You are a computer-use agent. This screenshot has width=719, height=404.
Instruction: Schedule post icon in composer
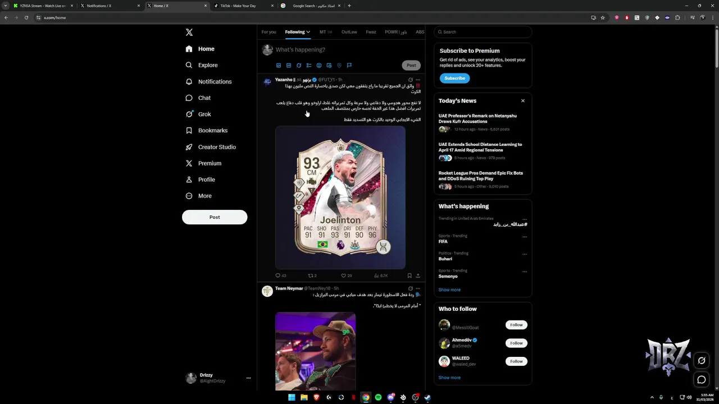tap(329, 65)
